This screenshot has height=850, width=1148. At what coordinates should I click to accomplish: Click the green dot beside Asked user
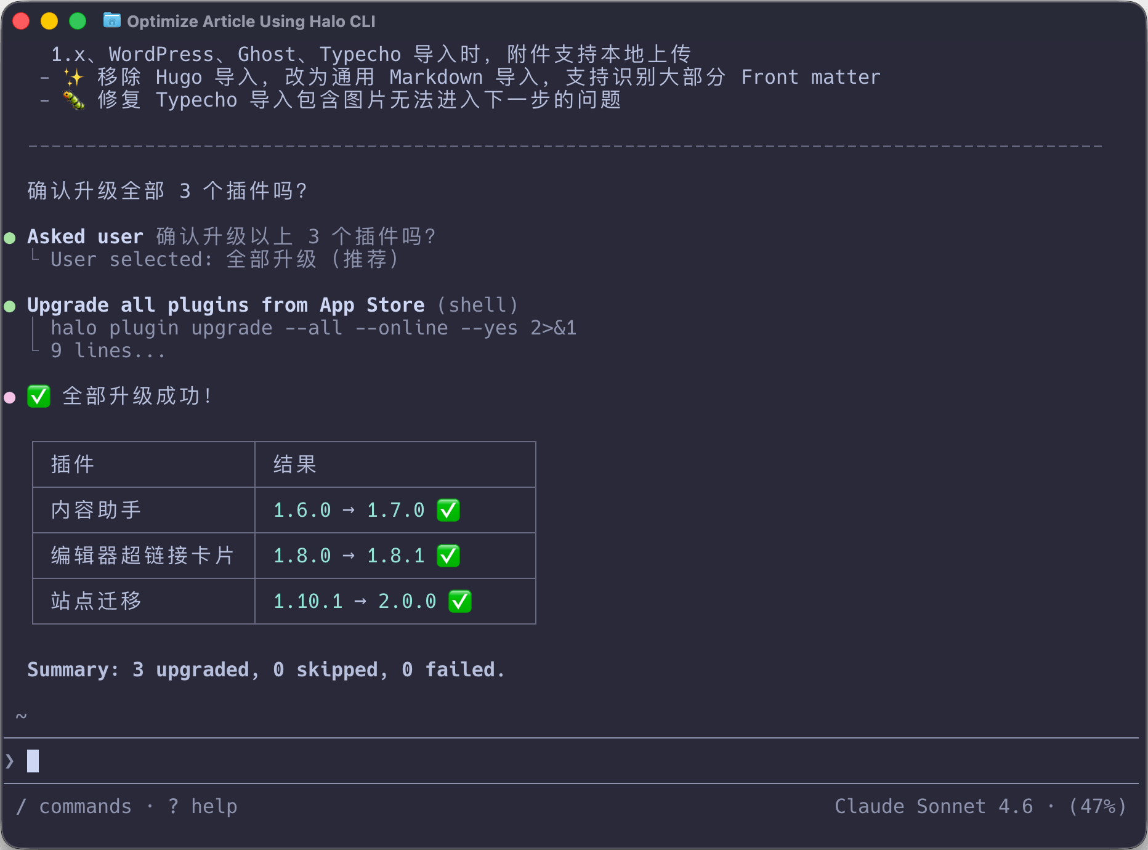pos(10,238)
